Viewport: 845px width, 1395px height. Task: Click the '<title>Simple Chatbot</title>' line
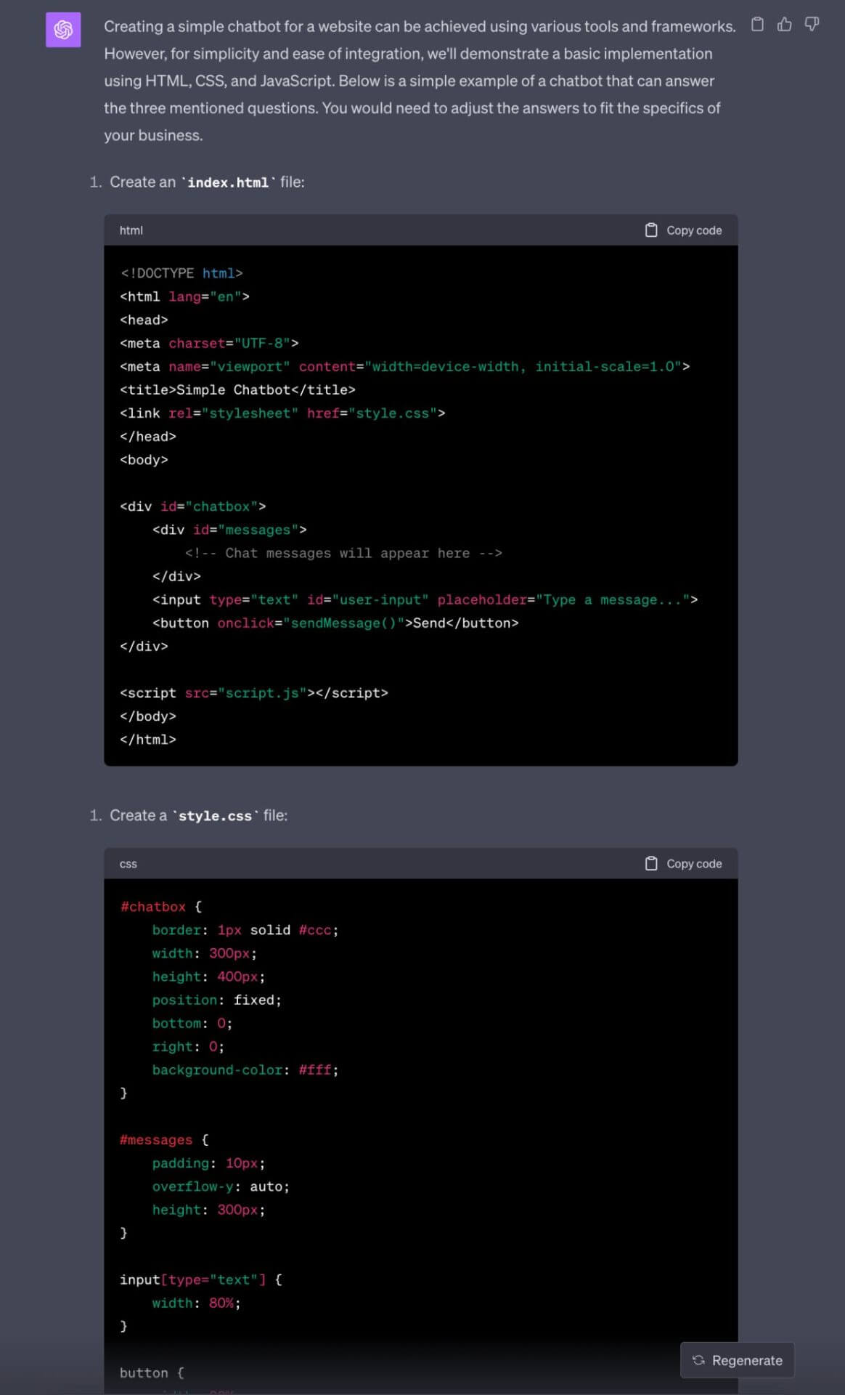(x=237, y=389)
